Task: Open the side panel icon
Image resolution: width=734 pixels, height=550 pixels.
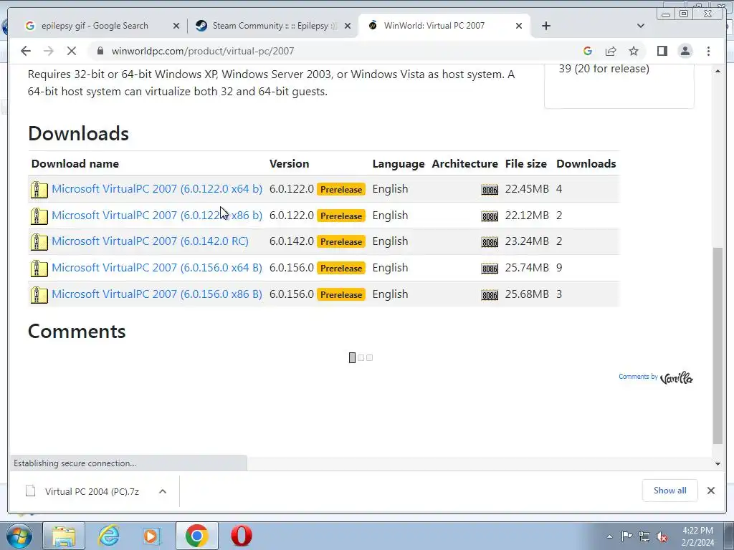Action: tap(662, 51)
